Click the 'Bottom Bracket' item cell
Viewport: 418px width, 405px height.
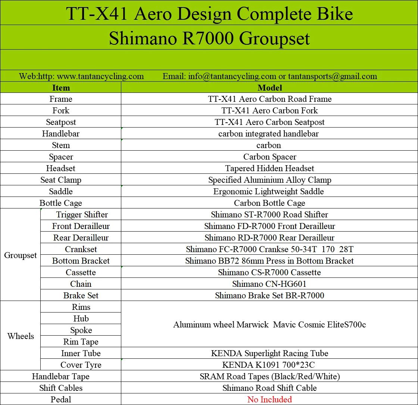(x=81, y=261)
